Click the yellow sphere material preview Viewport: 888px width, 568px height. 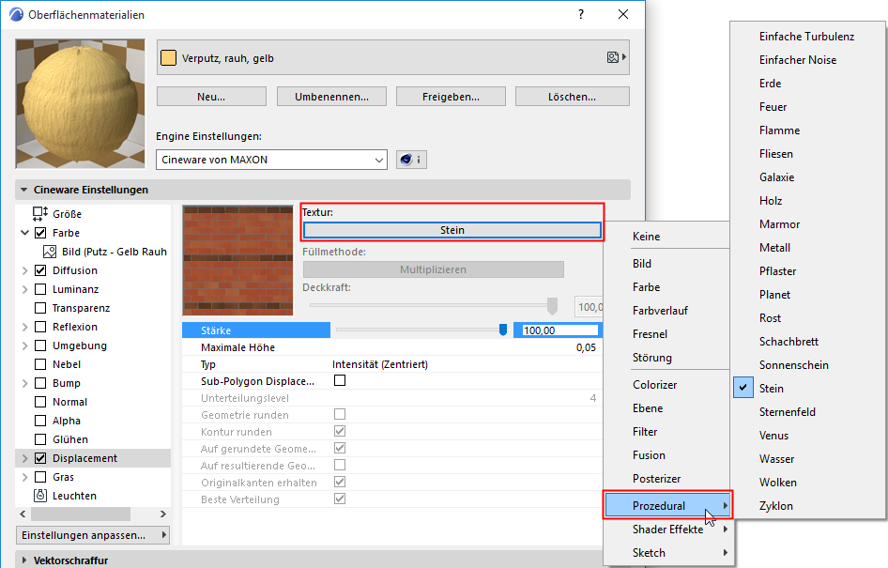81,103
